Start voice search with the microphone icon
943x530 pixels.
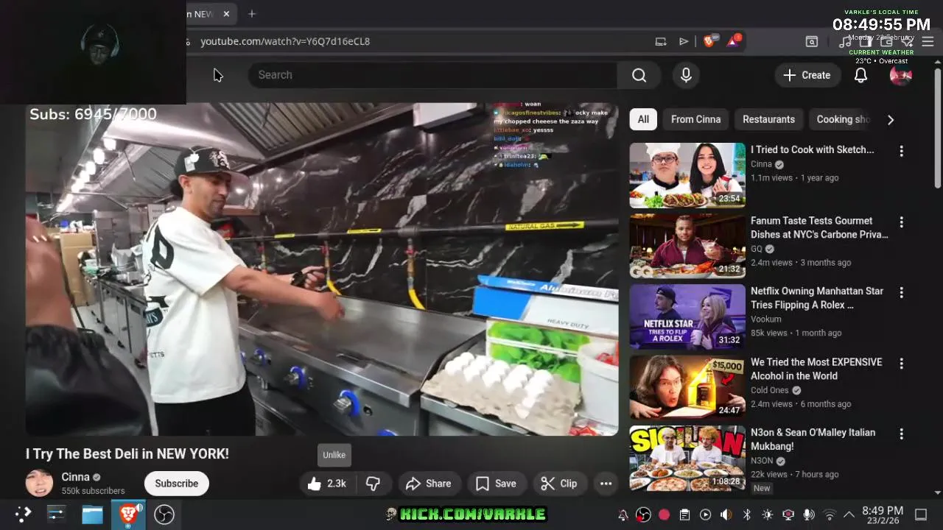[686, 75]
